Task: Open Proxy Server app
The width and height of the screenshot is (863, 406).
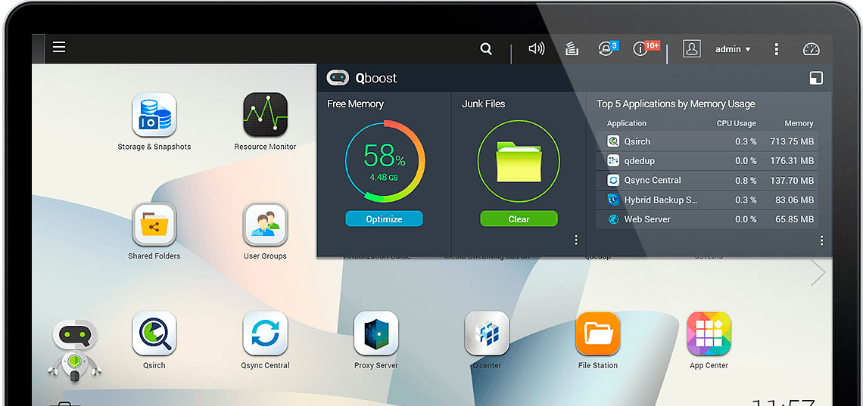Action: (376, 334)
